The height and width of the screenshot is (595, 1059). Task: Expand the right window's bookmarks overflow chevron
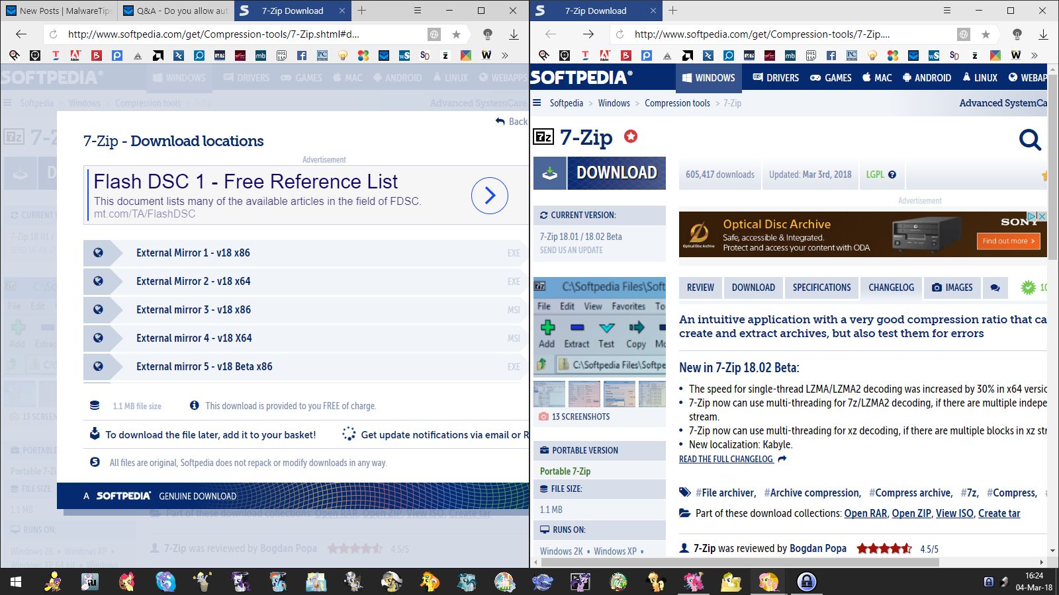[x=1035, y=56]
